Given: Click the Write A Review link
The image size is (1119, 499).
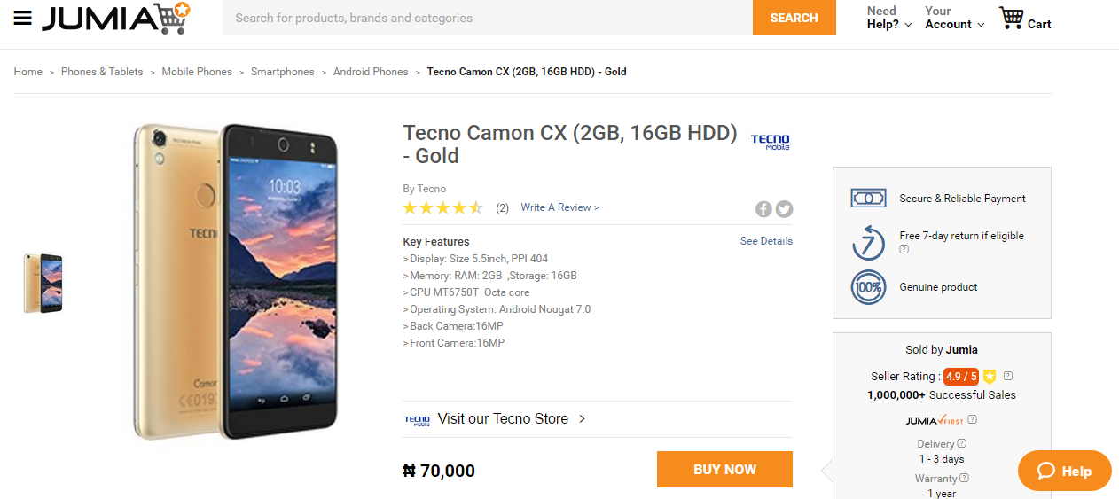Looking at the screenshot, I should tap(559, 207).
